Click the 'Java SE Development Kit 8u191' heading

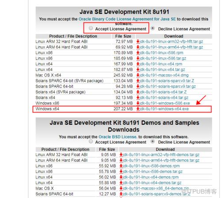click(x=124, y=12)
